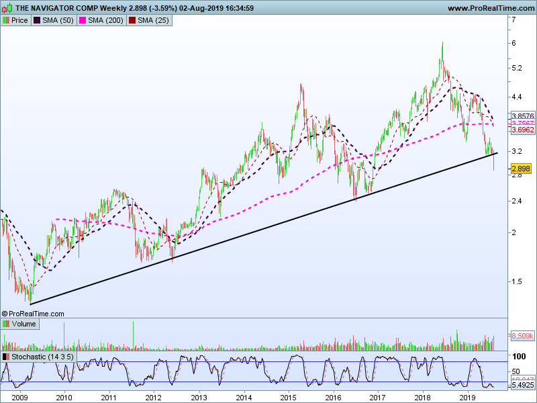Click the 5.2 level on the price axis

517,68
